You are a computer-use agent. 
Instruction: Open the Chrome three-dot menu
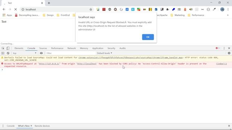[x=228, y=9]
